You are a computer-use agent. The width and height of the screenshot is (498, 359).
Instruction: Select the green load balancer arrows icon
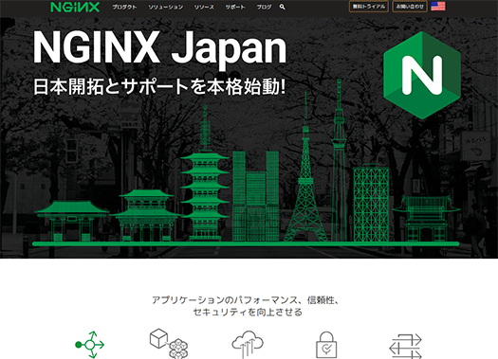click(x=89, y=345)
